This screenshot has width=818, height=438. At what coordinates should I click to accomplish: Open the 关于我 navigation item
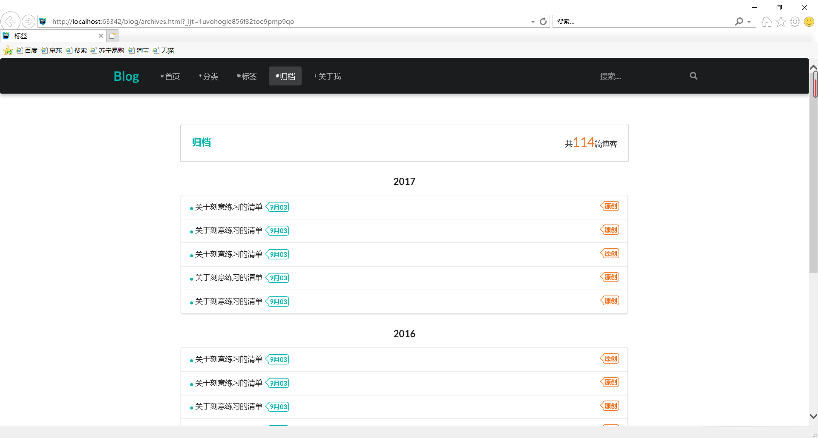(x=328, y=76)
